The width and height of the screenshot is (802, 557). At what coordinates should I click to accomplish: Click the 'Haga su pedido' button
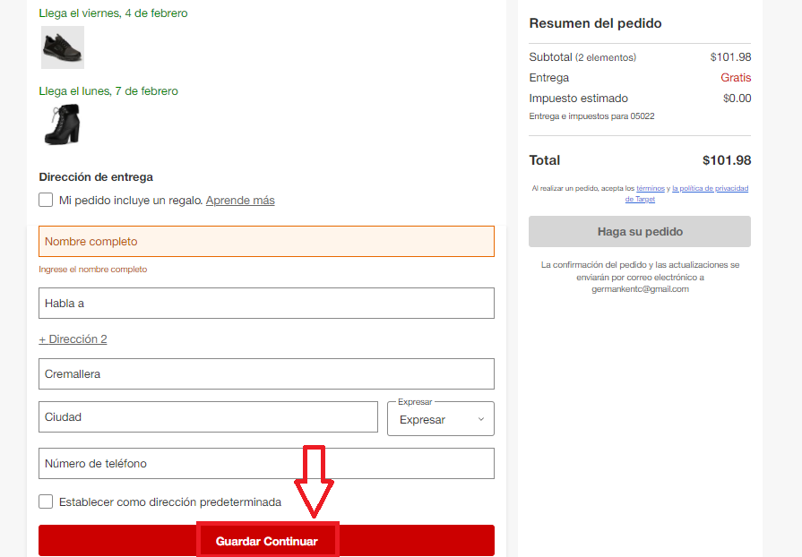coord(640,232)
